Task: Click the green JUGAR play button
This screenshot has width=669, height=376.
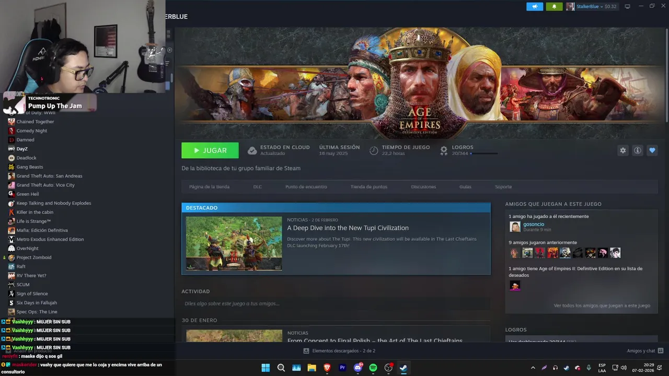Action: click(210, 150)
